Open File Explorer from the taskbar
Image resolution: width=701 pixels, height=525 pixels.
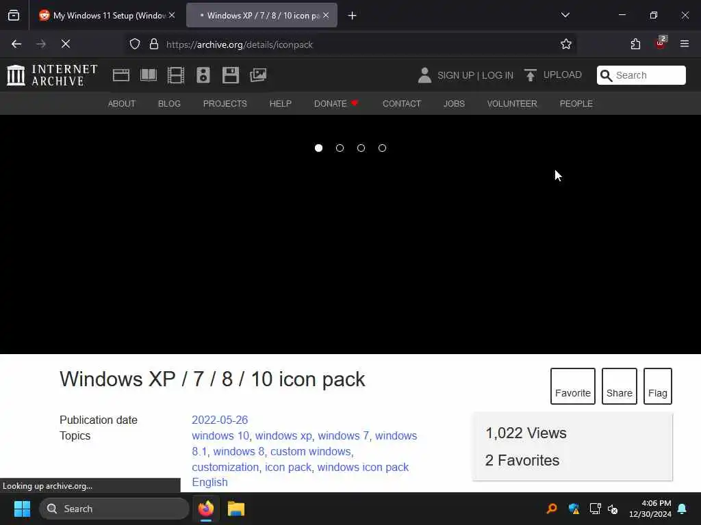[x=236, y=509]
